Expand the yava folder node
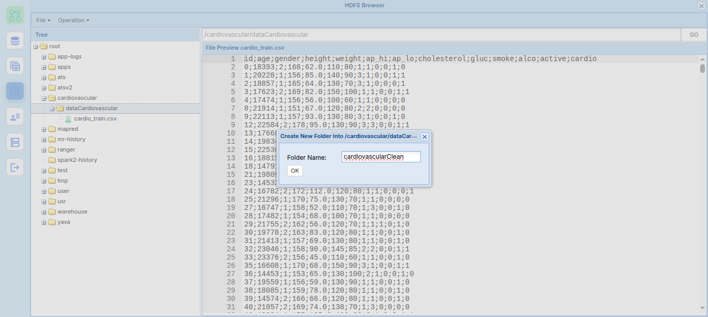This screenshot has height=317, width=708. [x=44, y=222]
